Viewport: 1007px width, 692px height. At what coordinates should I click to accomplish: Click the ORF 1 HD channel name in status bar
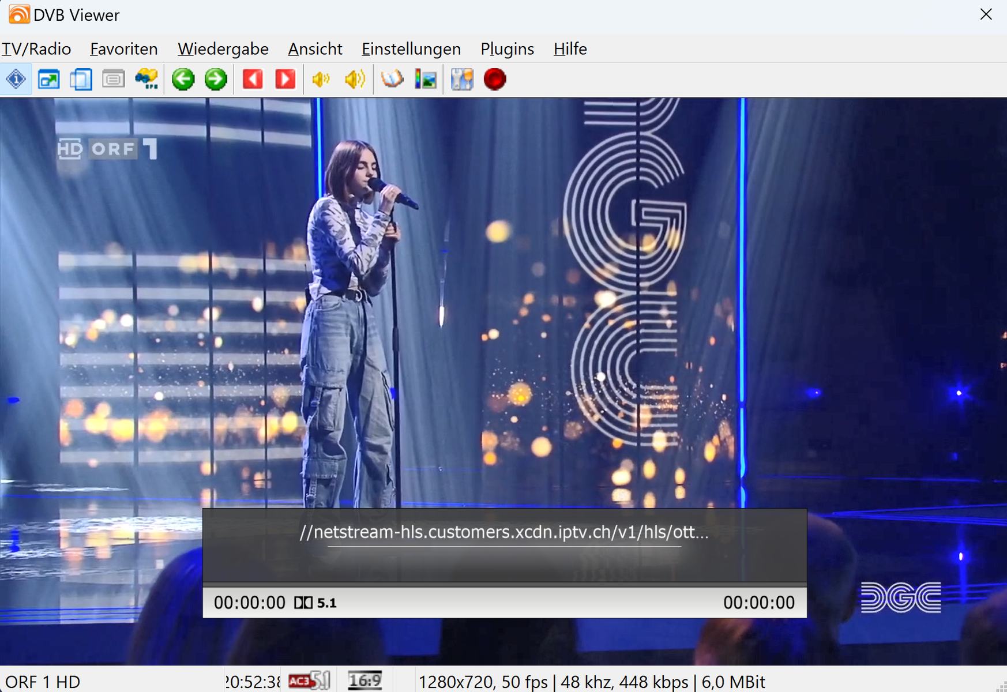(x=43, y=682)
